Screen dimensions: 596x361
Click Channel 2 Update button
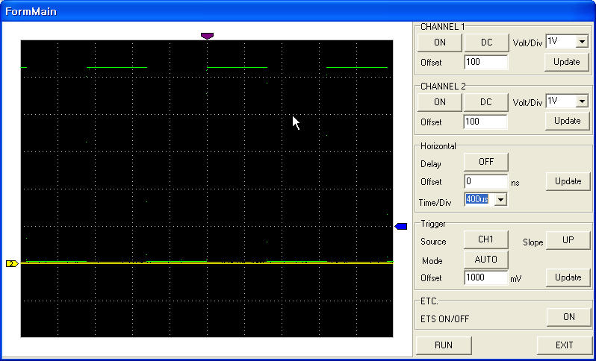pyautogui.click(x=567, y=121)
